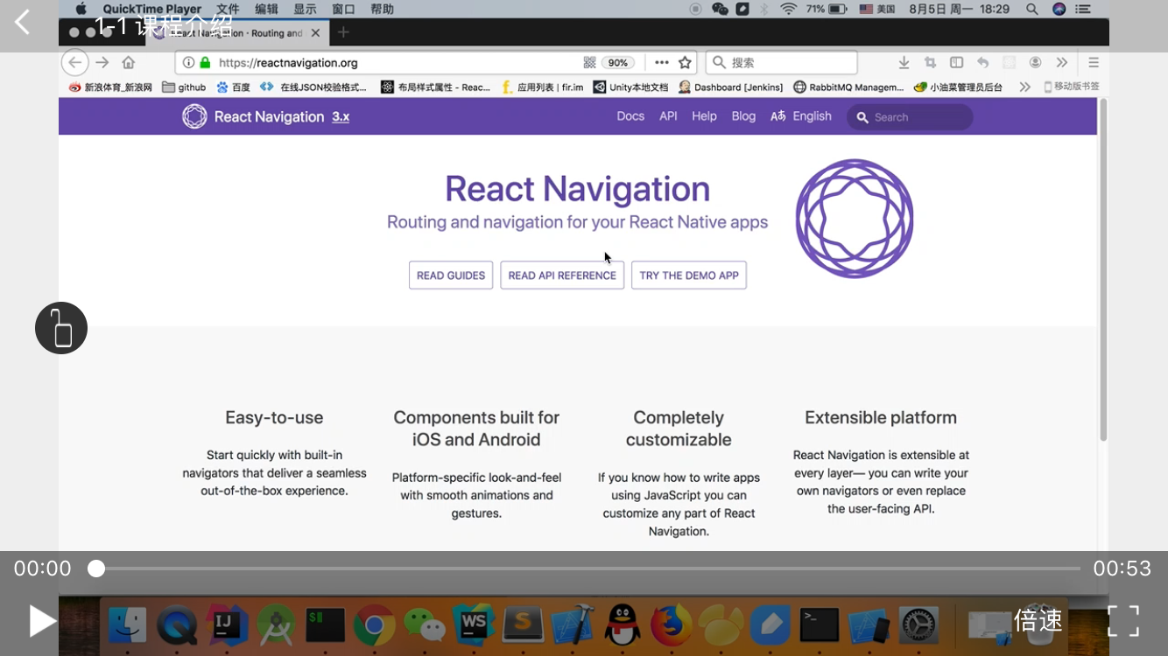Open page actions three-dot menu
This screenshot has height=656, width=1168.
(x=662, y=63)
